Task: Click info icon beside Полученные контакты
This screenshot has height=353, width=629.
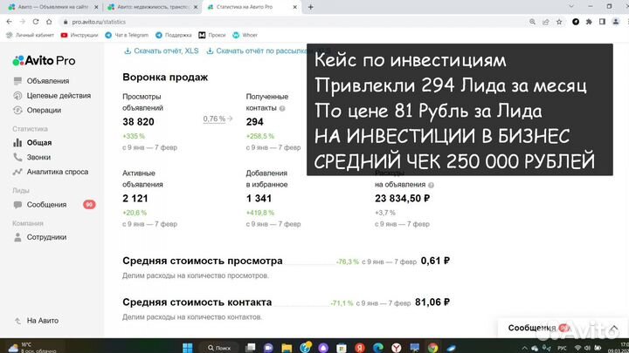Action: (x=282, y=108)
